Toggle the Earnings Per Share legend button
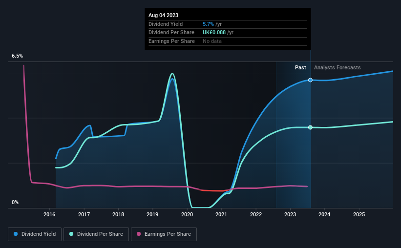Screen dimensions: 401x248 click(164, 234)
